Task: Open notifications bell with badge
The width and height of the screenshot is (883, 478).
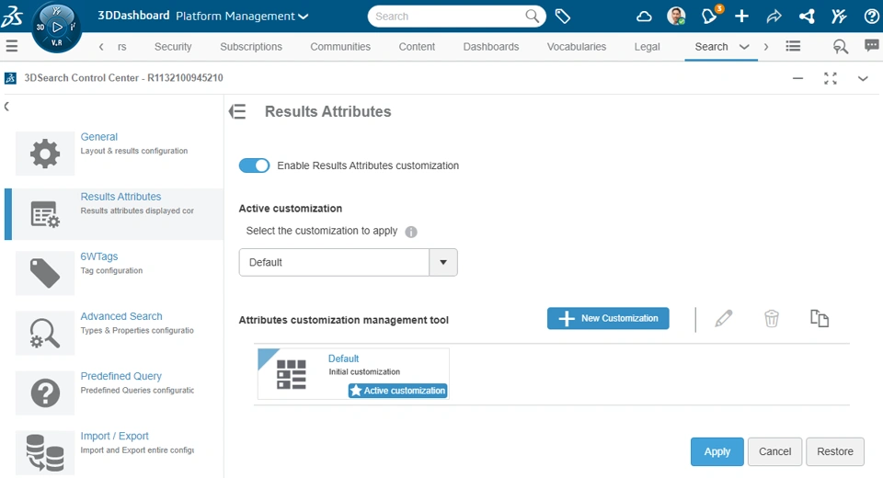Action: click(710, 16)
